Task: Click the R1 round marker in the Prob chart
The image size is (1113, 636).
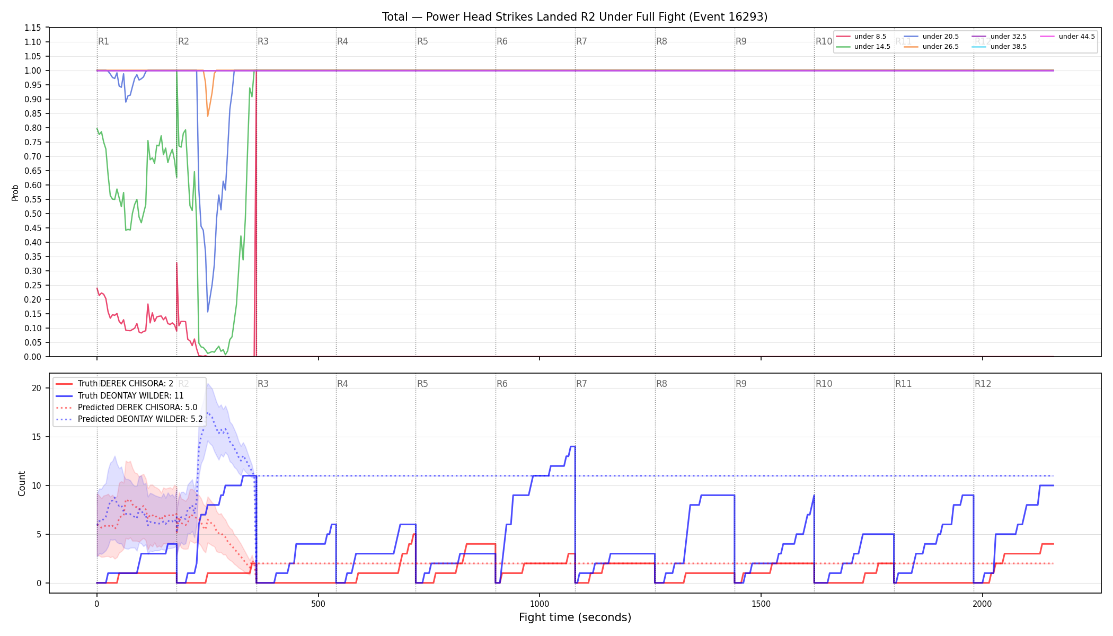Action: [x=104, y=41]
